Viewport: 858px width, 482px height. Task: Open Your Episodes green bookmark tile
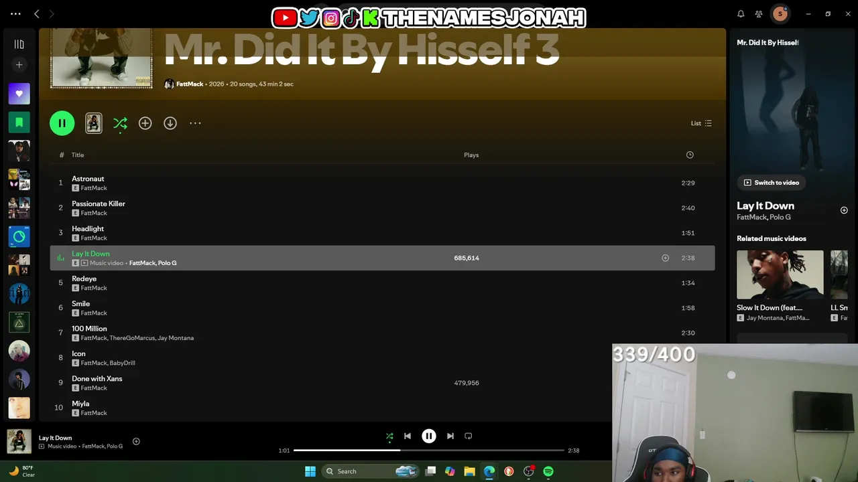[x=19, y=123]
